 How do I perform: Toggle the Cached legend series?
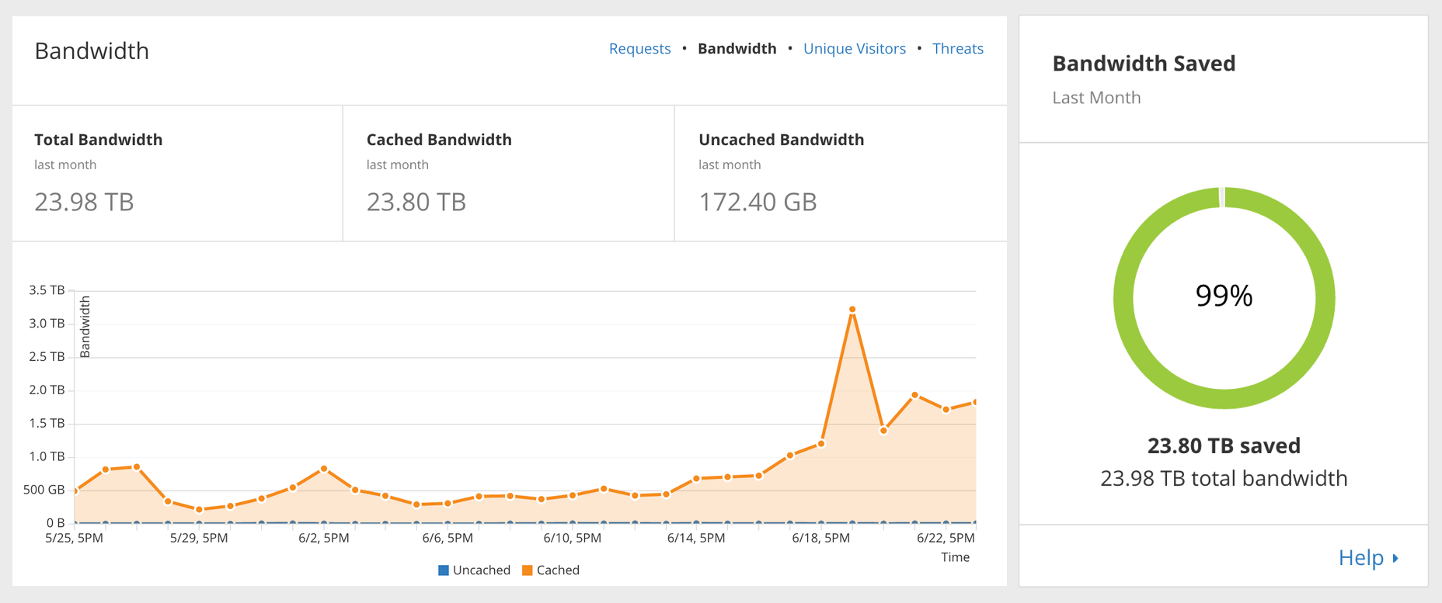(x=557, y=570)
